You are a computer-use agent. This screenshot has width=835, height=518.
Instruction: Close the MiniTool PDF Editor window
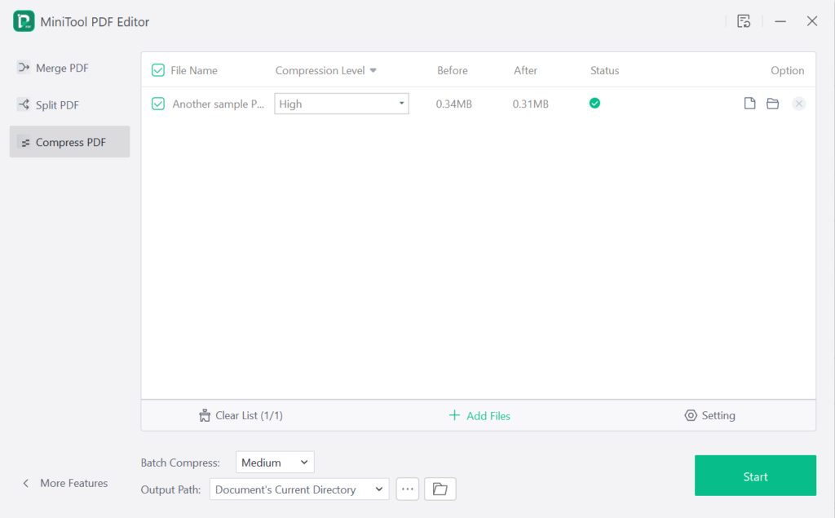[812, 21]
